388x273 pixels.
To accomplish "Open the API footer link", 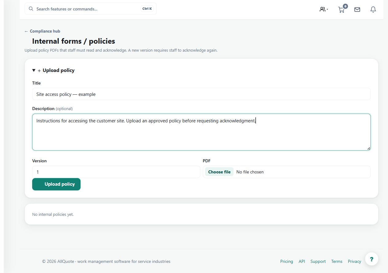I will click(x=302, y=261).
